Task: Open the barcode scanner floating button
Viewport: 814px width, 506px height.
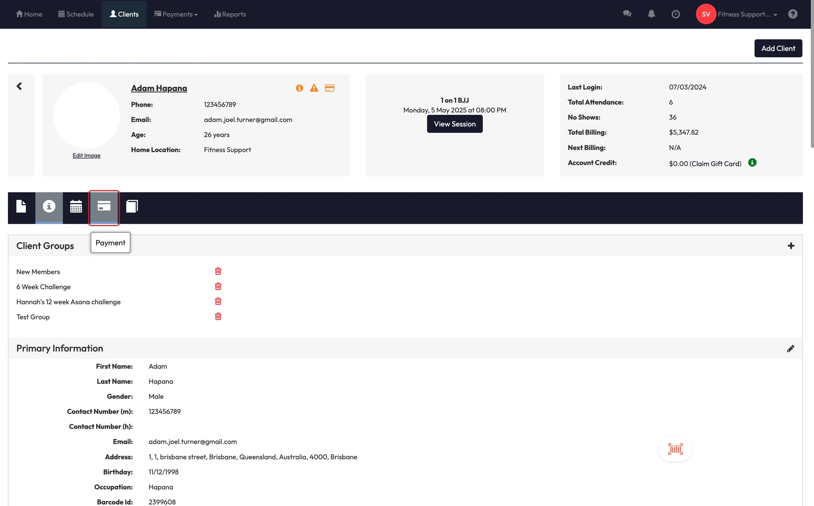Action: (675, 449)
